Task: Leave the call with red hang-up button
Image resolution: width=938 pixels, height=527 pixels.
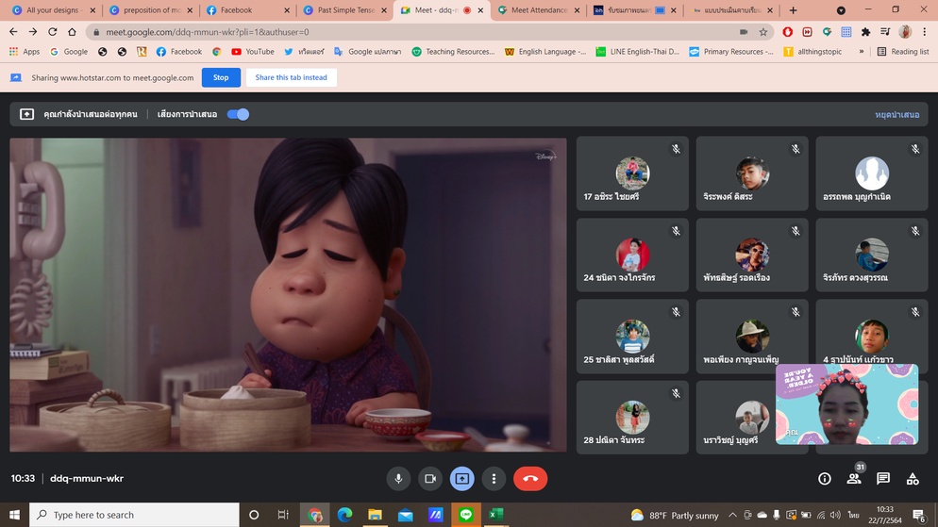Action: 530,479
